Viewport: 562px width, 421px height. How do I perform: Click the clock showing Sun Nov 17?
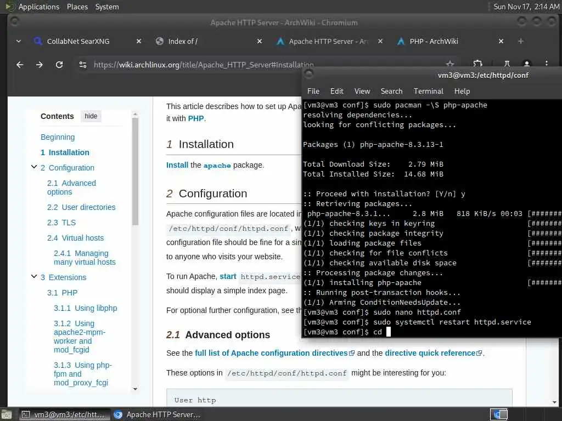point(526,7)
